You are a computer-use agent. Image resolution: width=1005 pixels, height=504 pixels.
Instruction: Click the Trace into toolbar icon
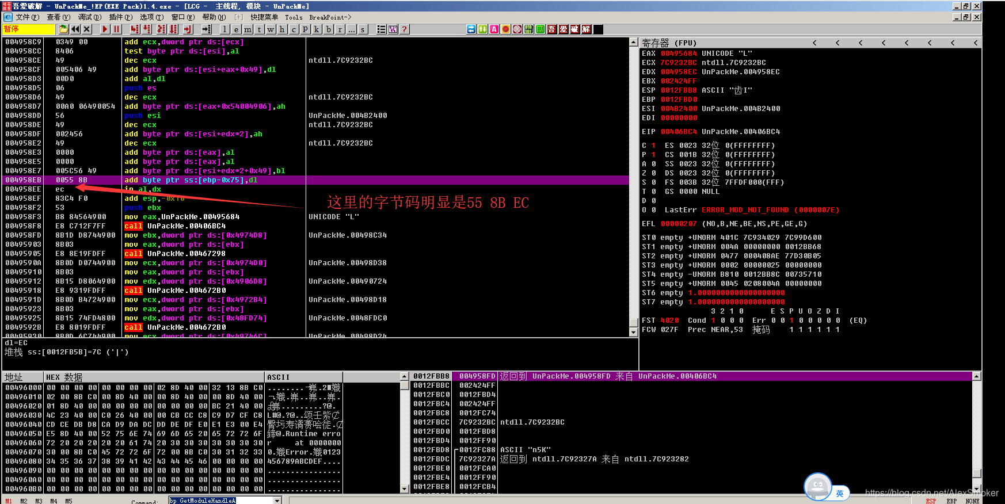161,29
